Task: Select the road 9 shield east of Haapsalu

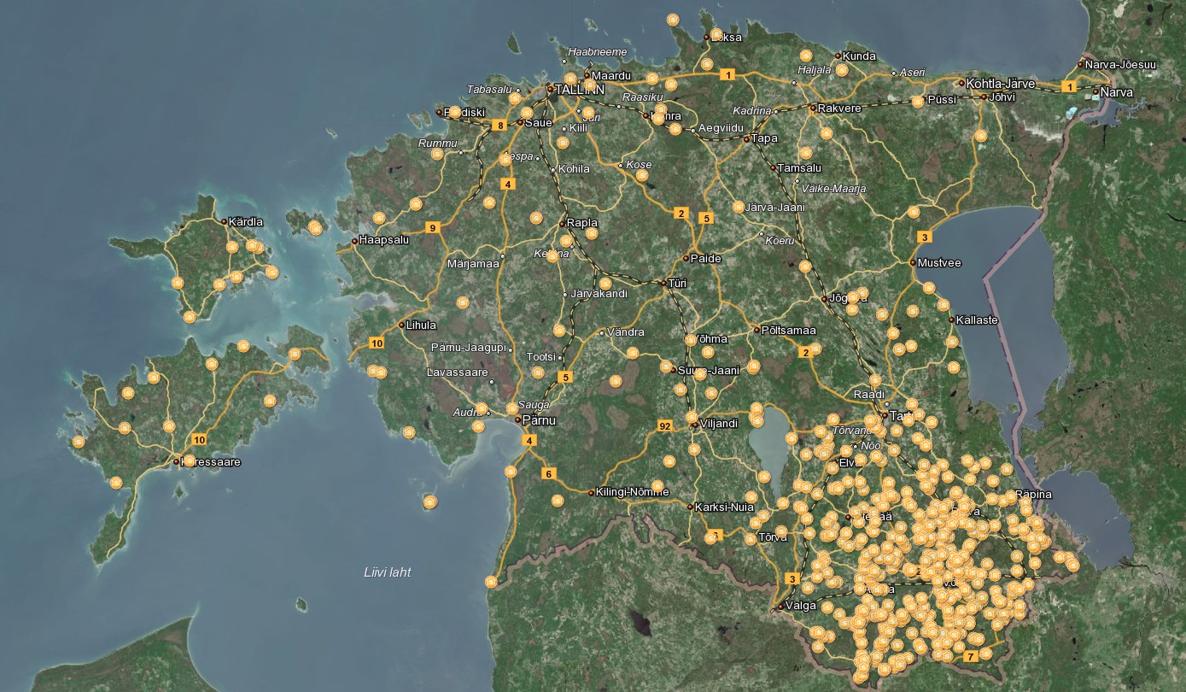Action: pyautogui.click(x=432, y=227)
